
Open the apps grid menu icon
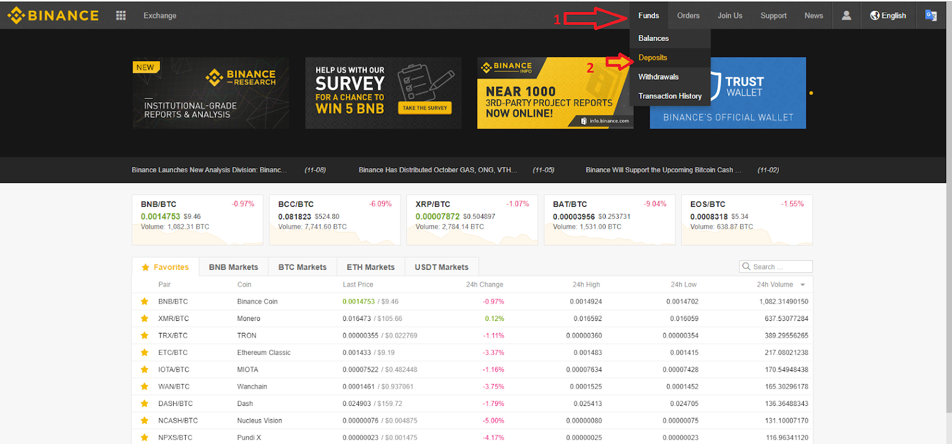121,15
